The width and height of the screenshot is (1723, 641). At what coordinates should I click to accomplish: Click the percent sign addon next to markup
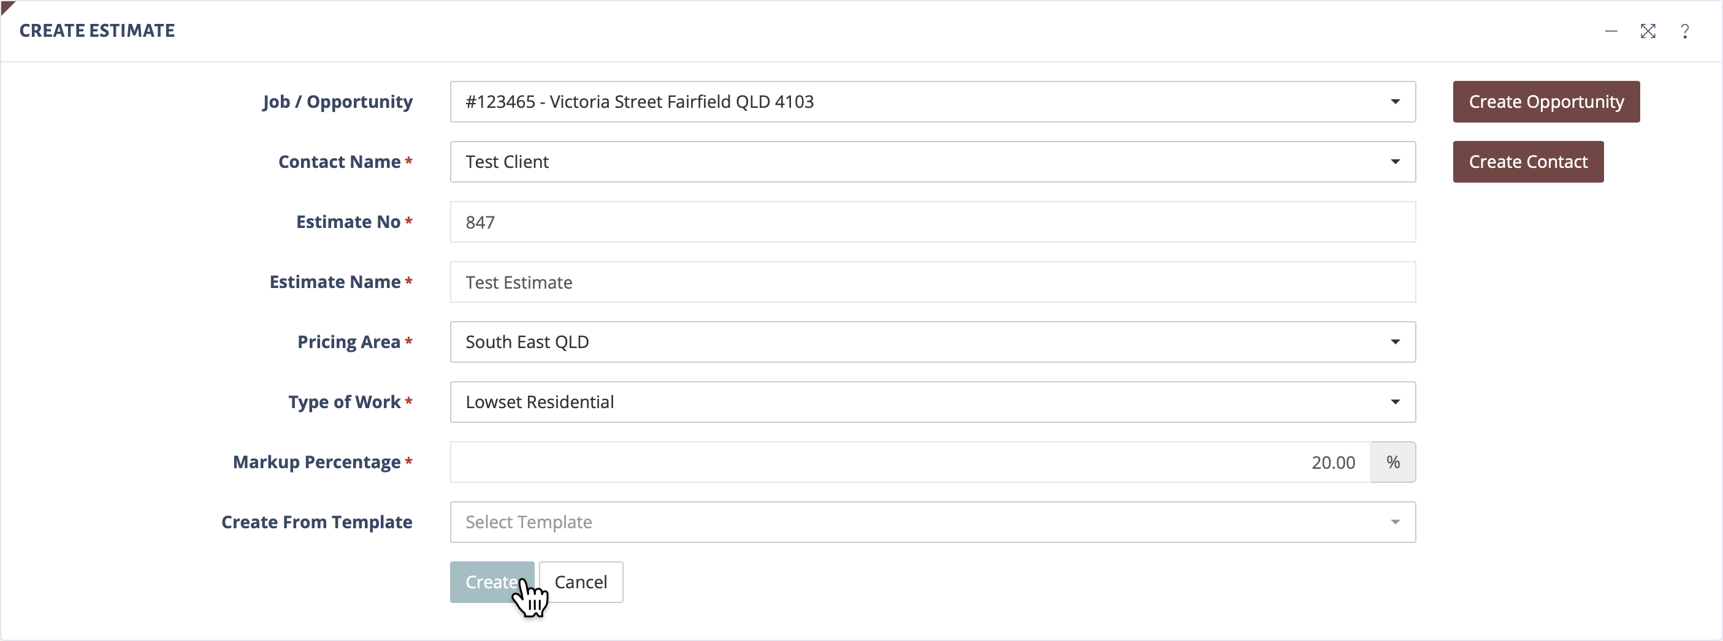tap(1393, 462)
